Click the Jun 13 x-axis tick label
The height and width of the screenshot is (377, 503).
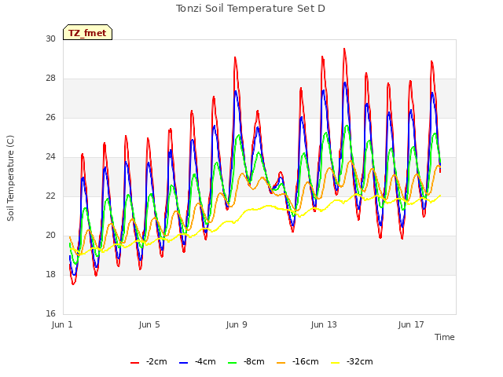click(324, 324)
